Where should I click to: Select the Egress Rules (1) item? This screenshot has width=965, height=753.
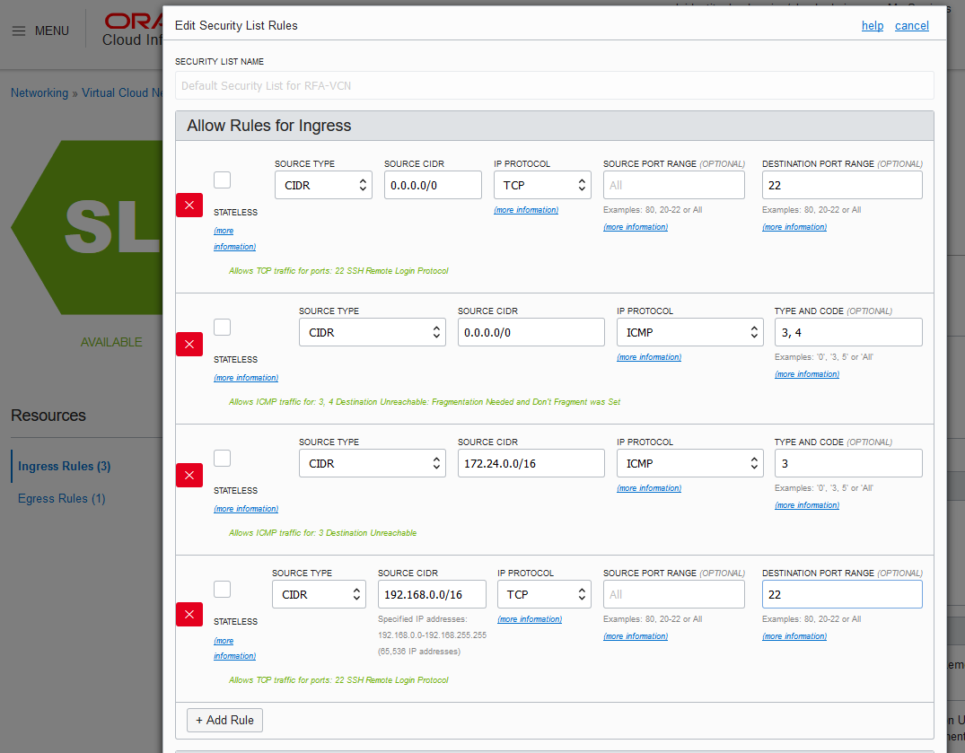pyautogui.click(x=62, y=498)
